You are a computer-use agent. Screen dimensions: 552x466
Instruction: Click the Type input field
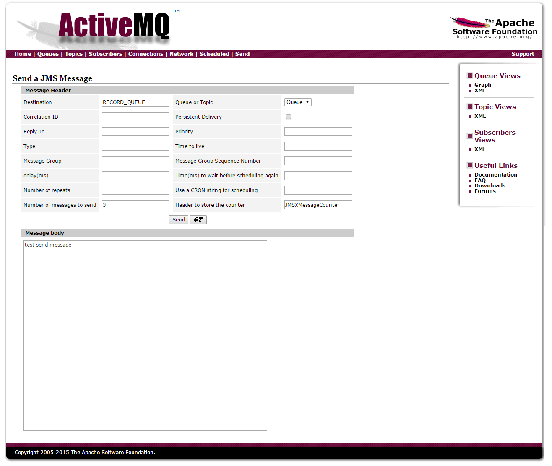135,146
